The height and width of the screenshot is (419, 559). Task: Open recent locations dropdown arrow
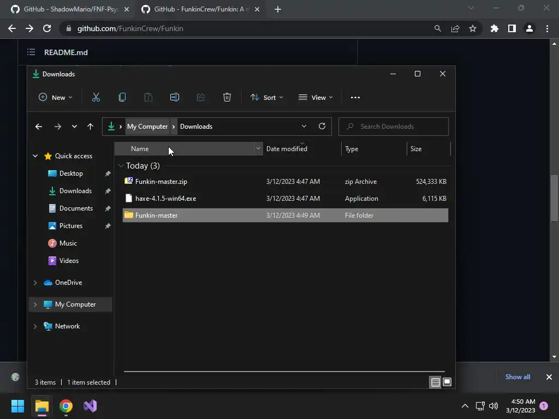tap(74, 127)
